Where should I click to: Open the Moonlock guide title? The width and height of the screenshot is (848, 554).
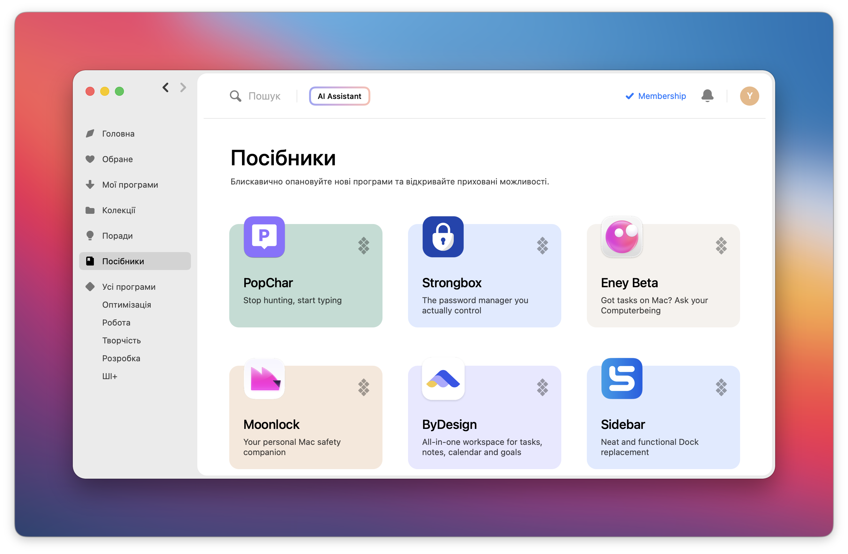click(271, 424)
